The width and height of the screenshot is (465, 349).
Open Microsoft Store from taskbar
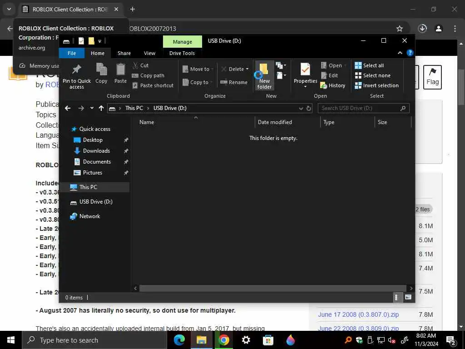268,340
